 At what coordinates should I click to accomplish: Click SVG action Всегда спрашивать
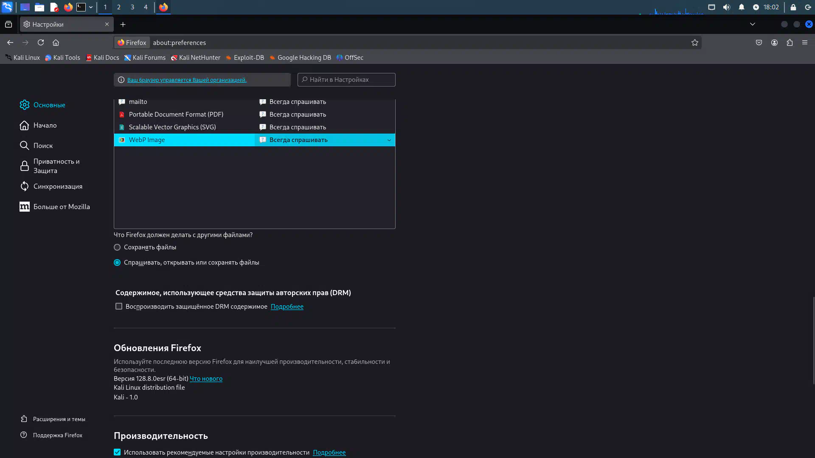[x=298, y=127]
